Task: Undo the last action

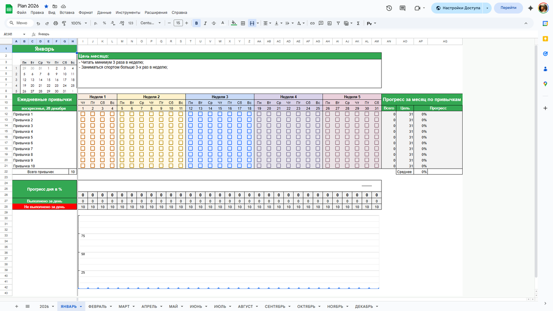Action: (38, 23)
